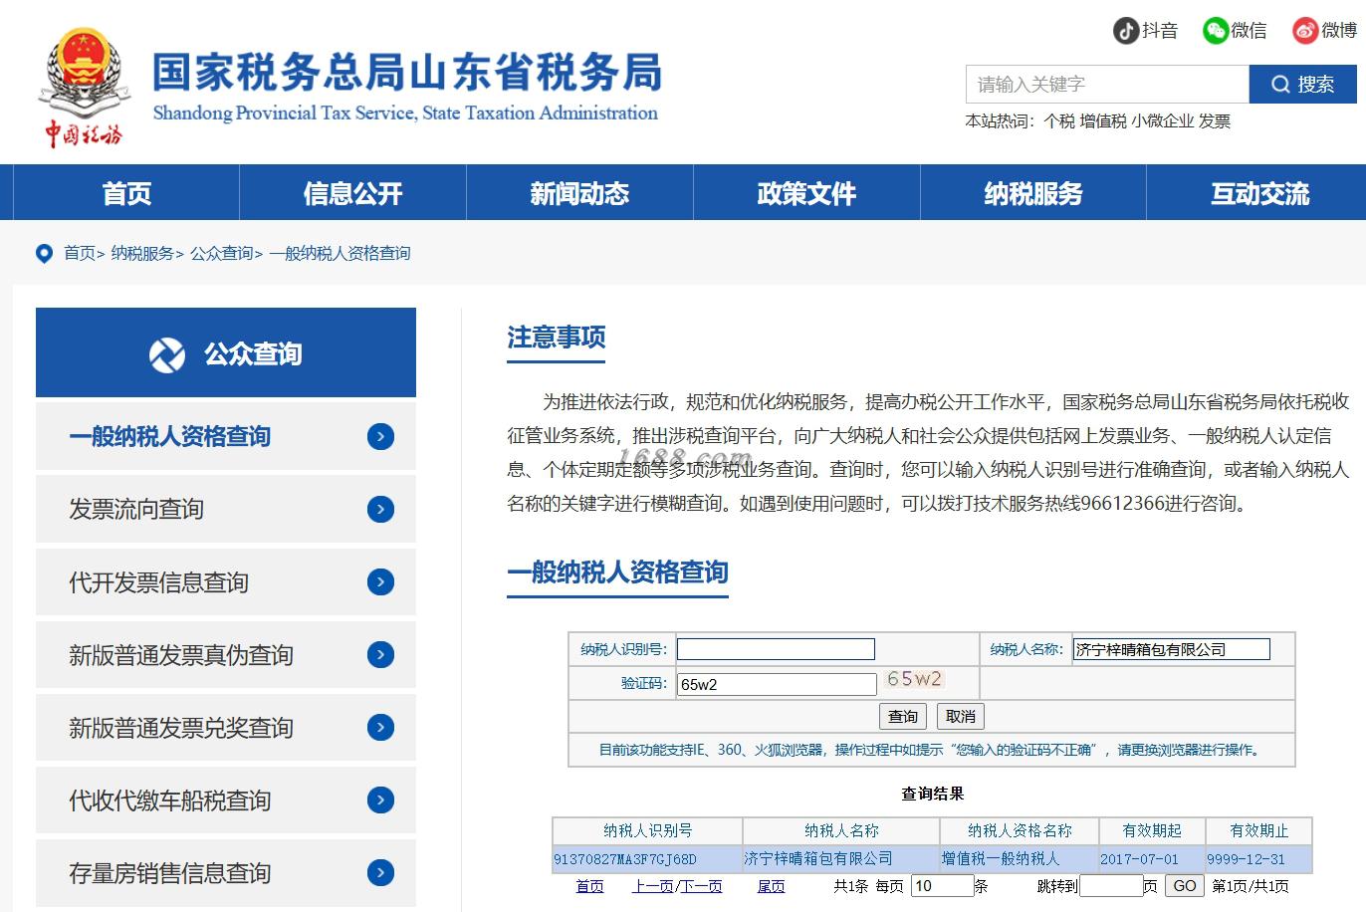Click arrow icon beside 存量房销售信息查询
1366x912 pixels.
pos(380,872)
